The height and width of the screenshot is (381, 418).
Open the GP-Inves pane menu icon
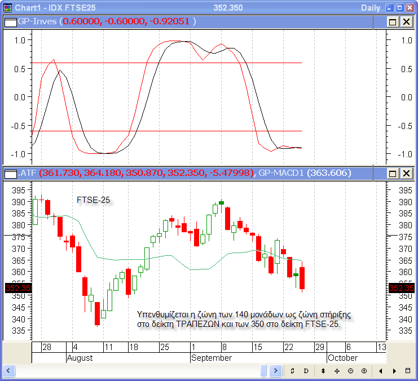click(10, 22)
